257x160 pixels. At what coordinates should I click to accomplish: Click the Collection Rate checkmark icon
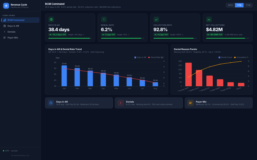(156, 20)
